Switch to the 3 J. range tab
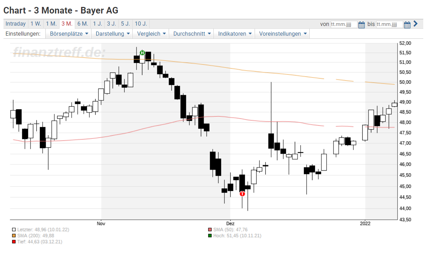 coord(112,24)
